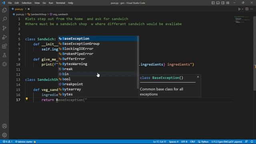Open the Run and Debug view
The image size is (256, 144).
point(4,37)
